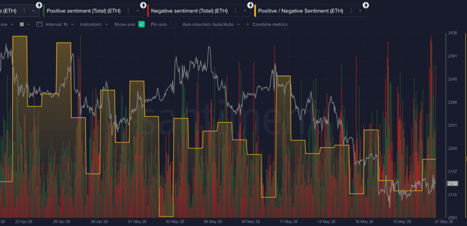Remove the Positive sentiment (Total) ETH metric
Screen dimensions: 467x226
(x=138, y=11)
